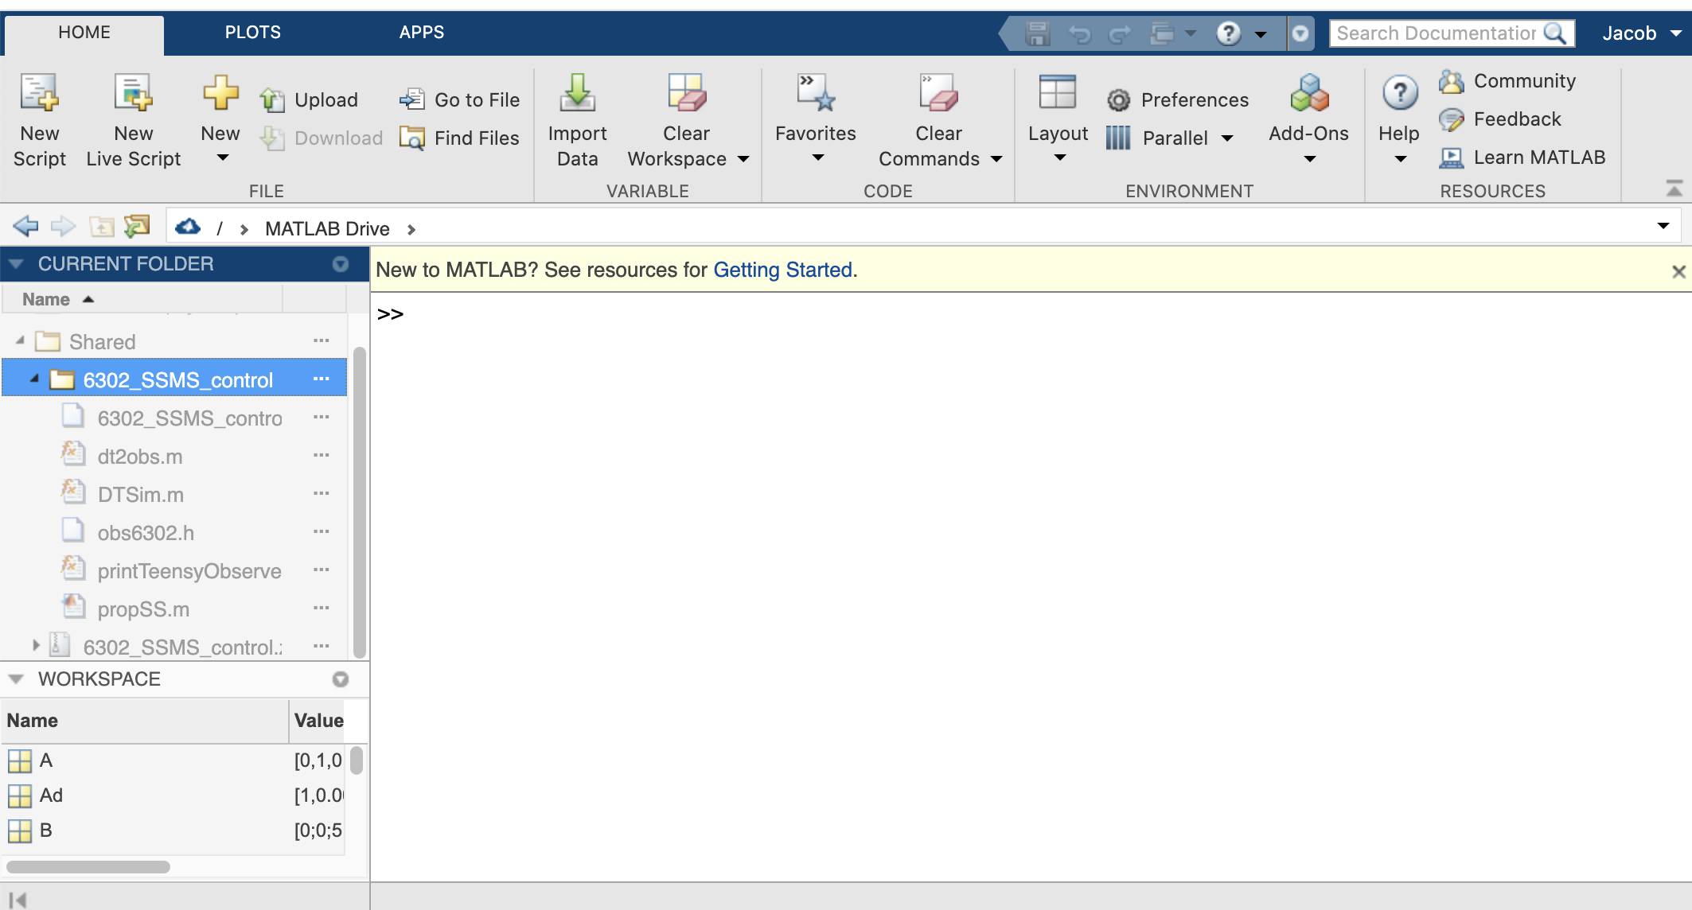Open the New file plus menu
The image size is (1692, 910).
point(220,120)
